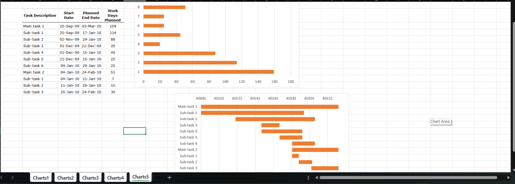This screenshot has width=515, height=184.
Task: Select the Charts3 sheet tab
Action: 91,178
